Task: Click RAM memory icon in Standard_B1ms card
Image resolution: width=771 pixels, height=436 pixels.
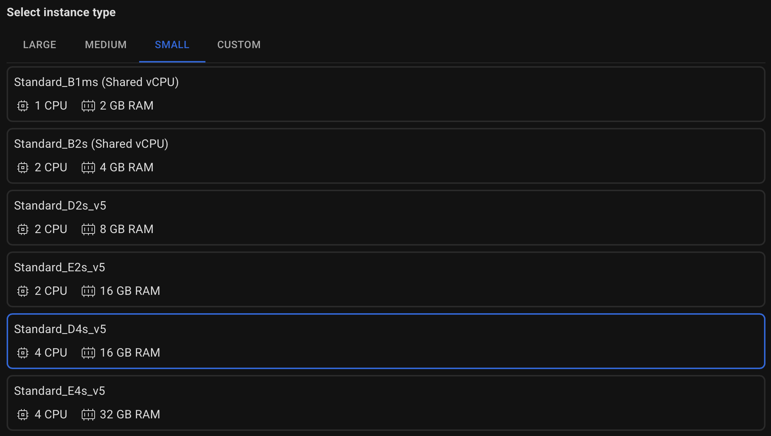Action: coord(88,106)
